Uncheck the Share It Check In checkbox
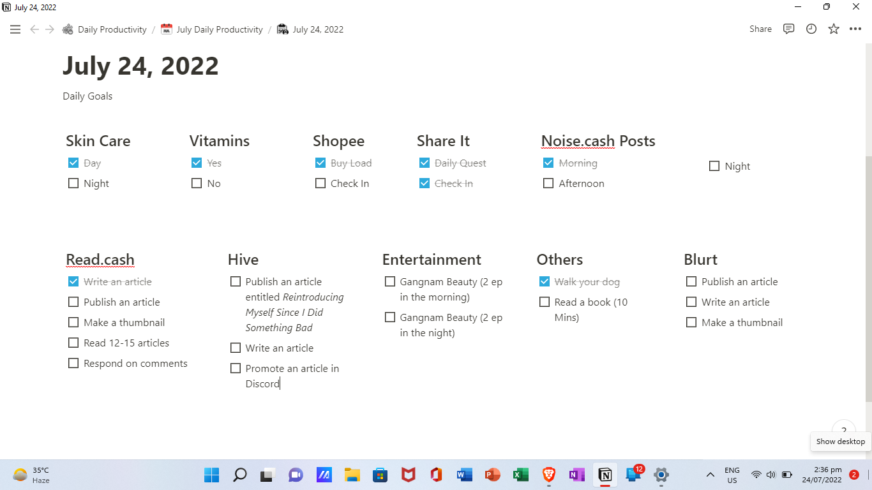872x490 pixels. [425, 183]
